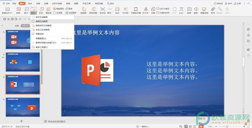Click the WordArt (艺术字) icon
This screenshot has width=252, height=128.
146,9
